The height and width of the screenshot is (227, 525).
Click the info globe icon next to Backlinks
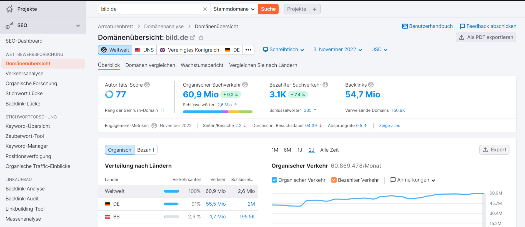(371, 85)
